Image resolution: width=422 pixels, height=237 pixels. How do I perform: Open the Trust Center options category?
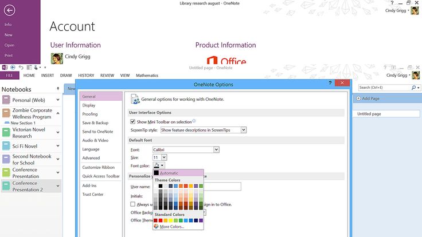101,194
